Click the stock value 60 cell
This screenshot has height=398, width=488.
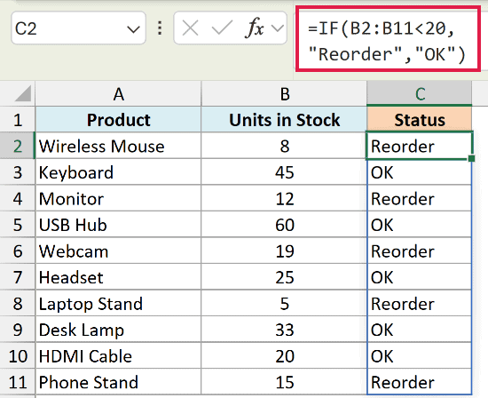[x=284, y=225]
